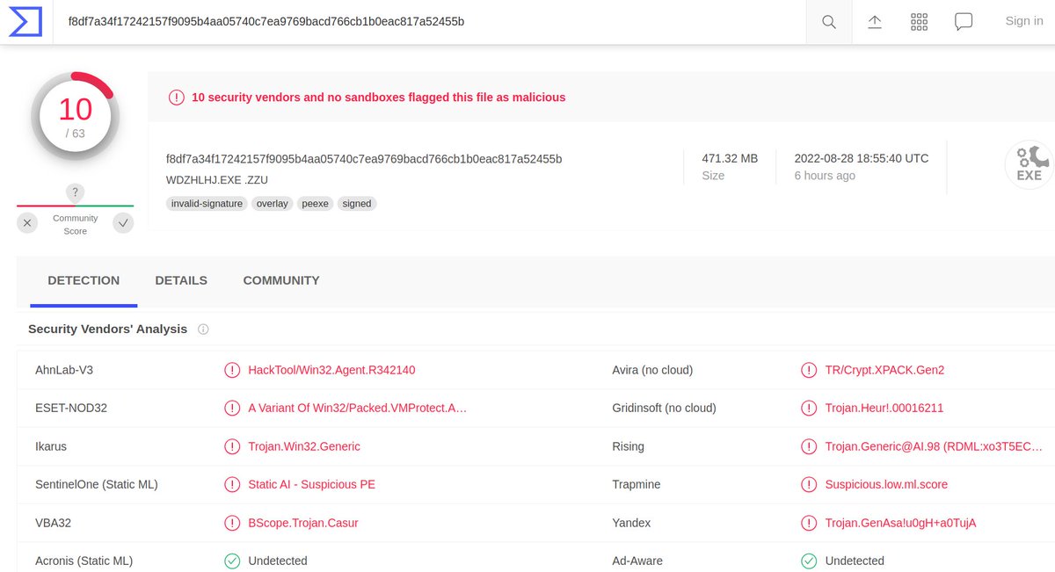Screen dimensions: 1055x572
Task: Click the Static AI - Suspicious PE text
Action: (311, 484)
